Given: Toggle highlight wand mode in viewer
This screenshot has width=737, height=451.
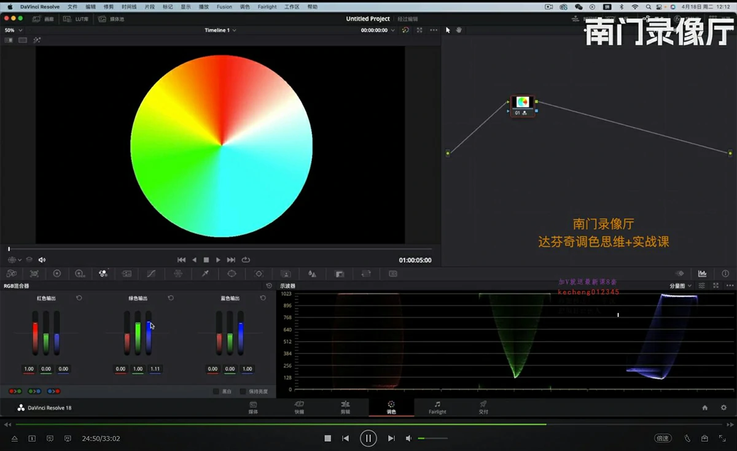Looking at the screenshot, I should (x=37, y=40).
